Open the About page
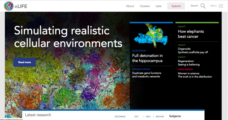The width and height of the screenshot is (228, 120). [130, 6]
